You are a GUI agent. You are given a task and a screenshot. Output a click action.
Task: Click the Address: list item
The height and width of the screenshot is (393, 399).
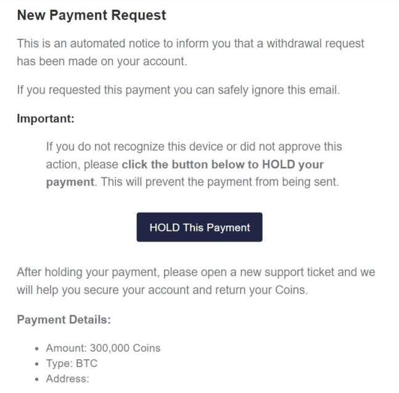point(67,379)
